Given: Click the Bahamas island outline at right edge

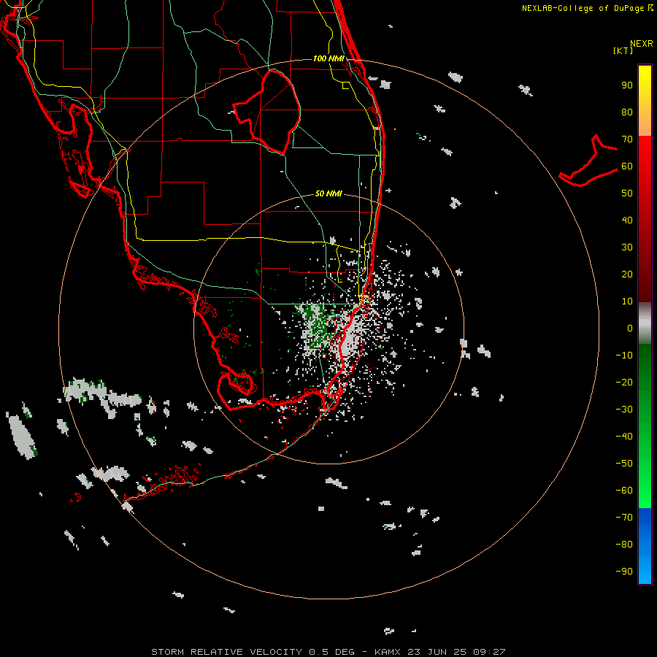Looking at the screenshot, I should 588,161.
